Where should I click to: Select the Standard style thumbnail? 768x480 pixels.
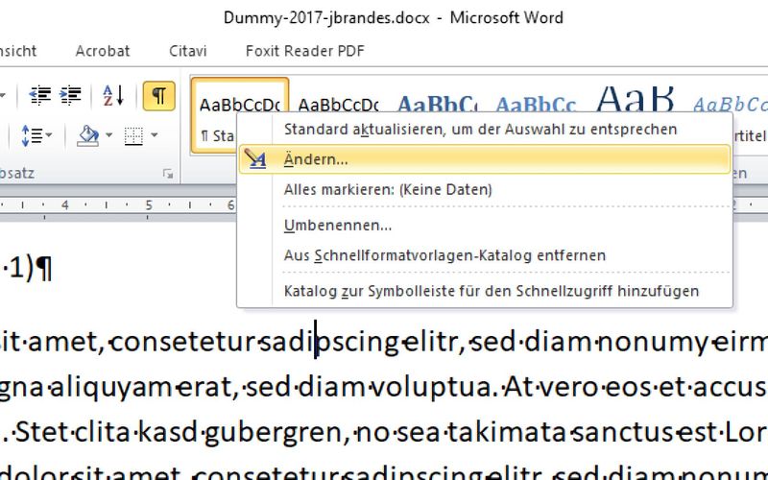click(x=239, y=115)
